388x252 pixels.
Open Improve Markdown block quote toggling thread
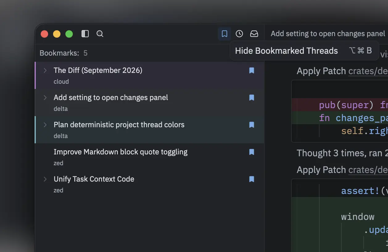(x=150, y=157)
